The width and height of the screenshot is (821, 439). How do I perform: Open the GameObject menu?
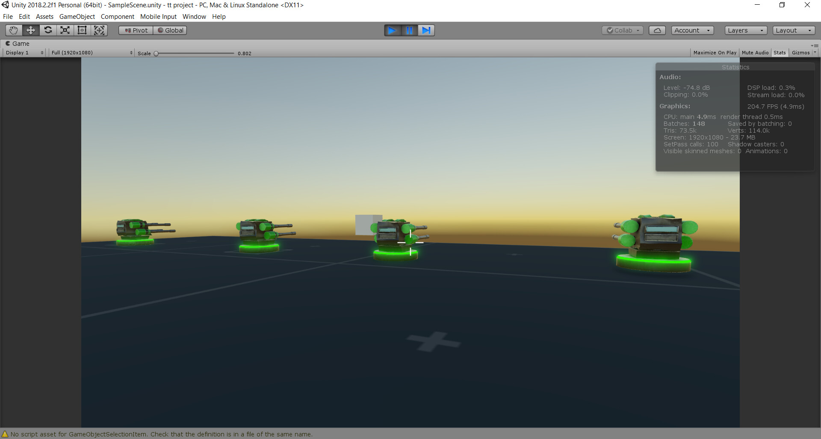click(x=77, y=16)
